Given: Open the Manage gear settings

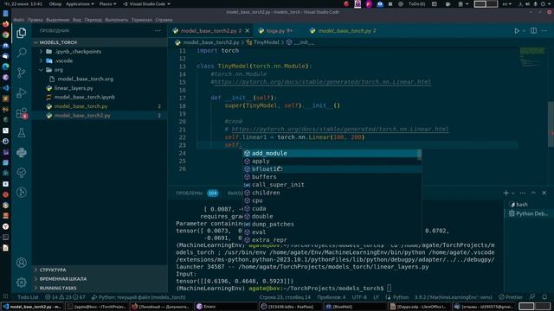Looking at the screenshot, I should pyautogui.click(x=21, y=282).
